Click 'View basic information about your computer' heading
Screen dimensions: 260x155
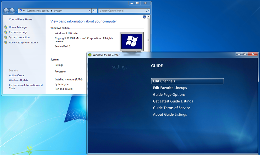pos(84,21)
